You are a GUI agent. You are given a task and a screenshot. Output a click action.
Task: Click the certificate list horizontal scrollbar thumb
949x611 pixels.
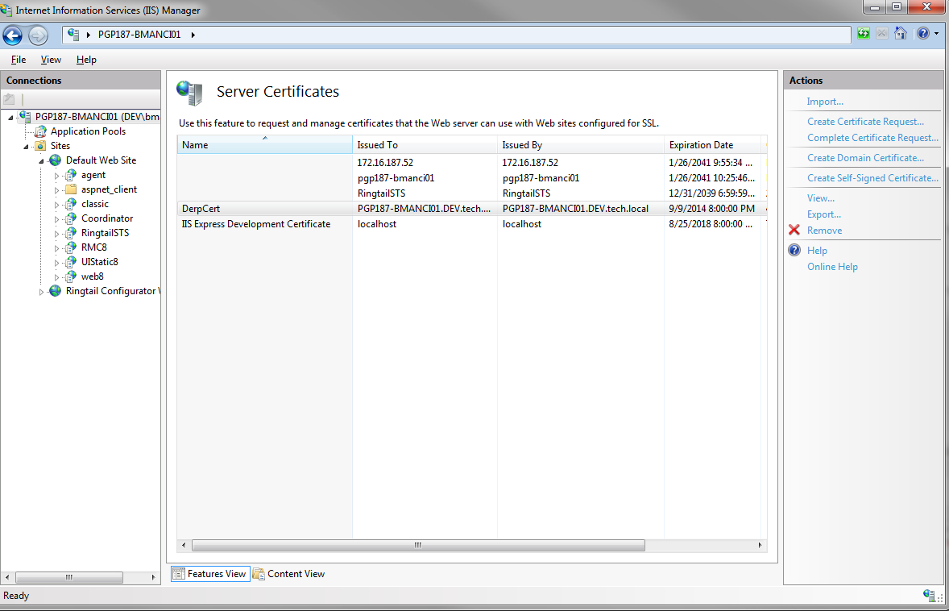[418, 546]
